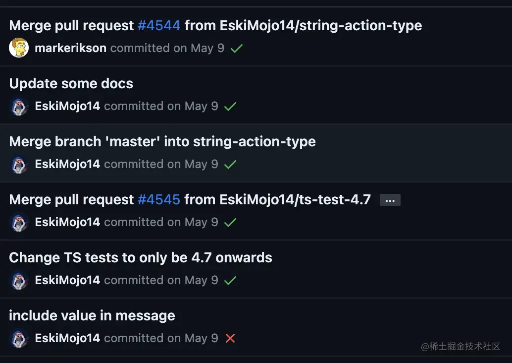This screenshot has height=363, width=512.
Task: Click EskiMojo14's avatar on the #4545 merge commit
Action: tap(19, 222)
